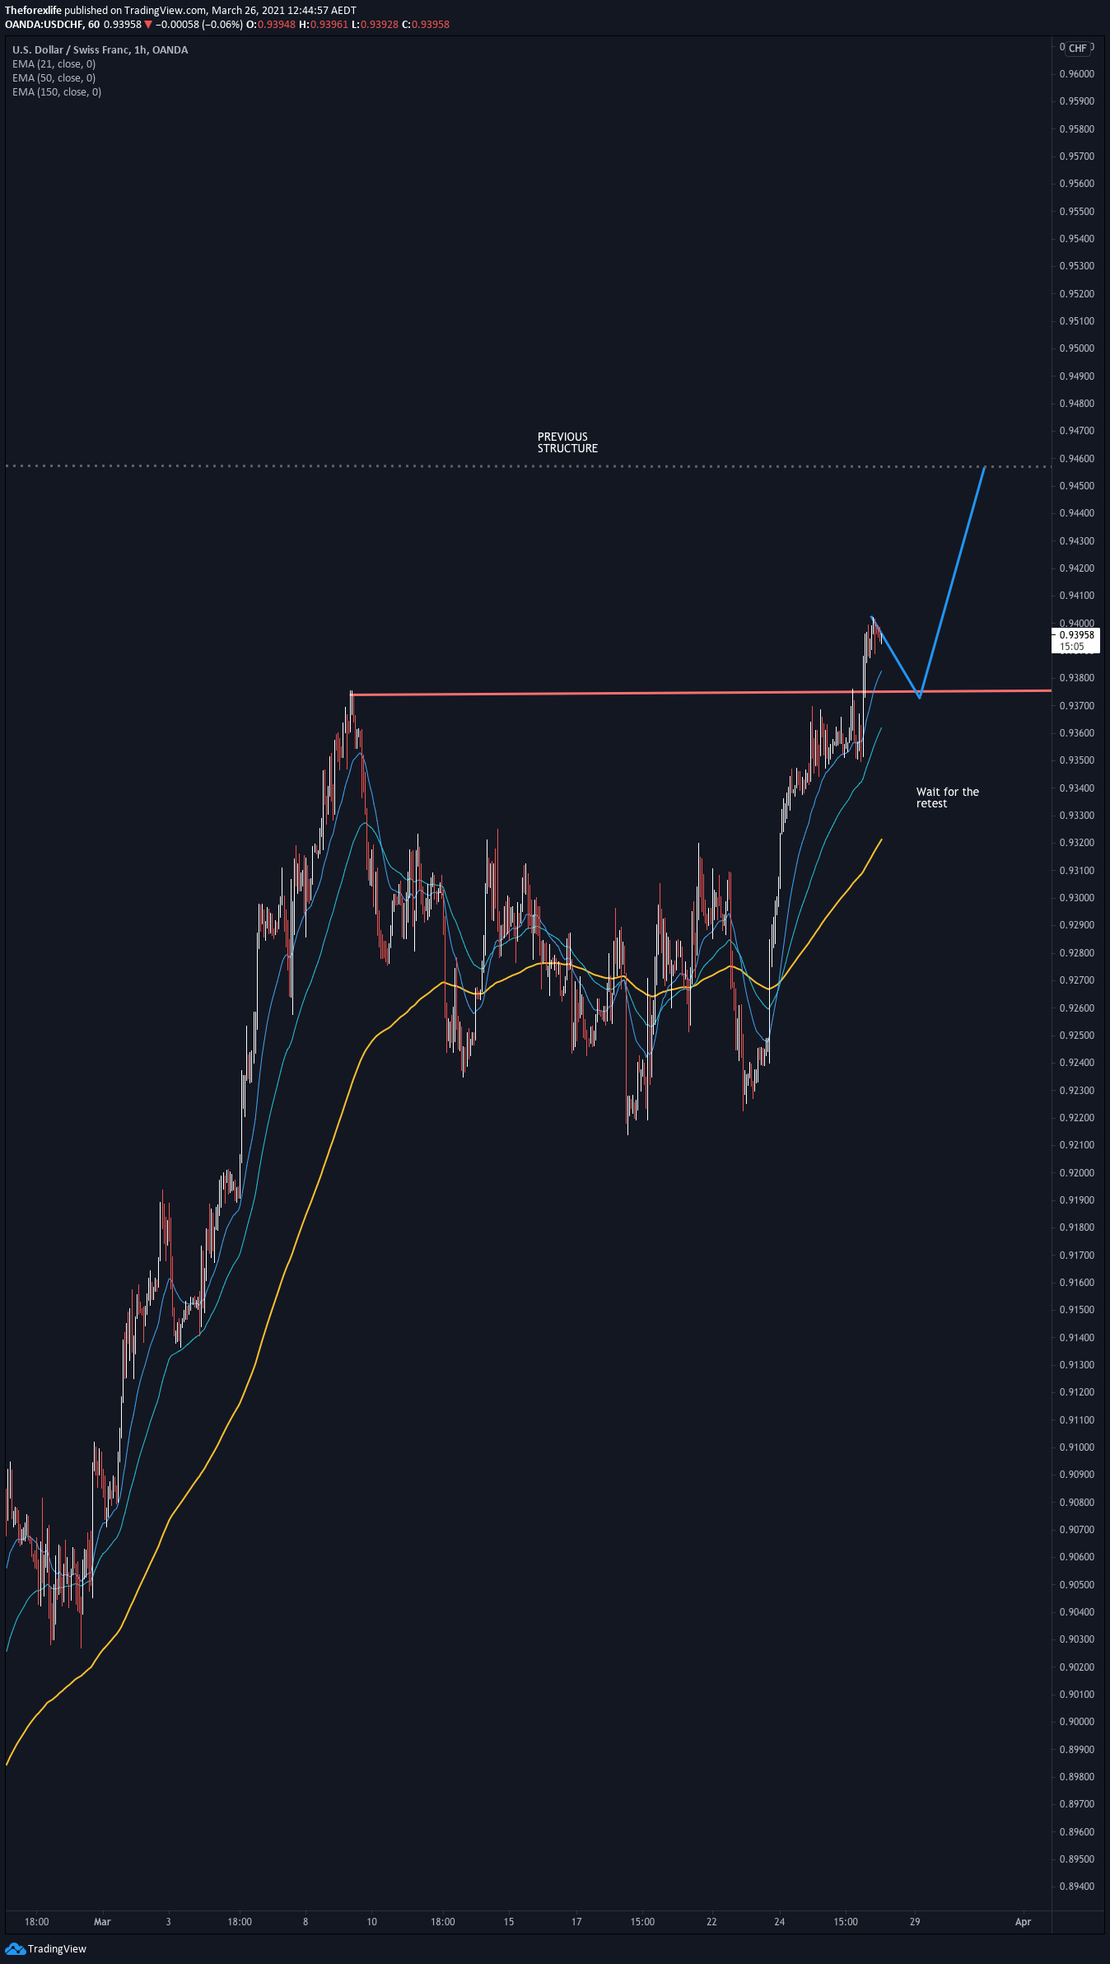Click the 0.90000 price axis label

pyautogui.click(x=1077, y=1722)
